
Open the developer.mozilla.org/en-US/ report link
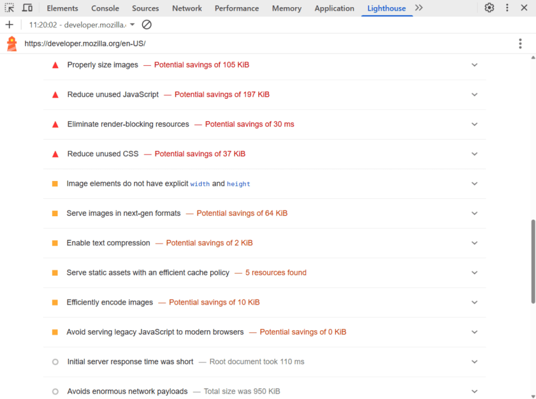click(84, 44)
